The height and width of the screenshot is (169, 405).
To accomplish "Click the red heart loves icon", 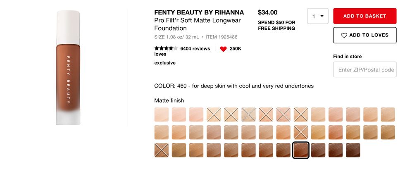I will click(x=223, y=49).
